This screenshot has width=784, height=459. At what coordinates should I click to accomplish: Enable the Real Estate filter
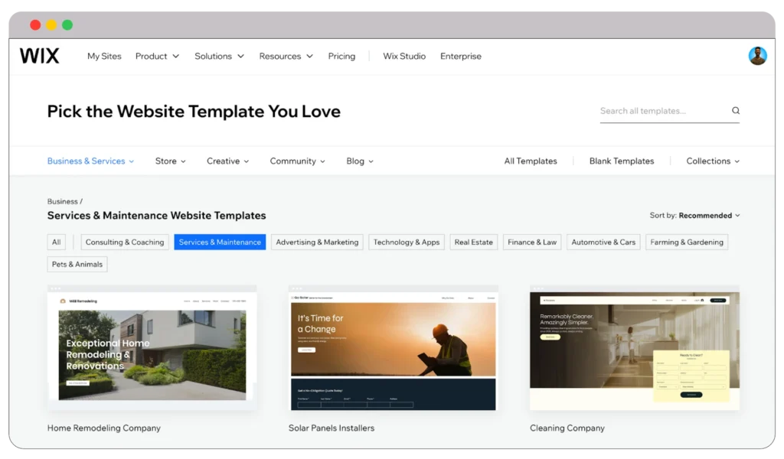(473, 242)
